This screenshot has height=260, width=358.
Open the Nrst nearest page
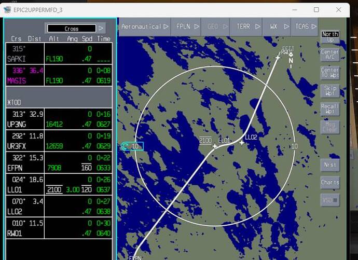(x=330, y=165)
